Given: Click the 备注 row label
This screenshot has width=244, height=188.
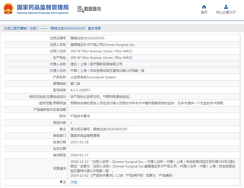Looking at the screenshot, I should (x=63, y=129).
